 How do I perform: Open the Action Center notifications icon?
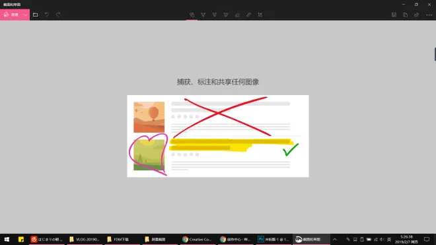pyautogui.click(x=427, y=240)
